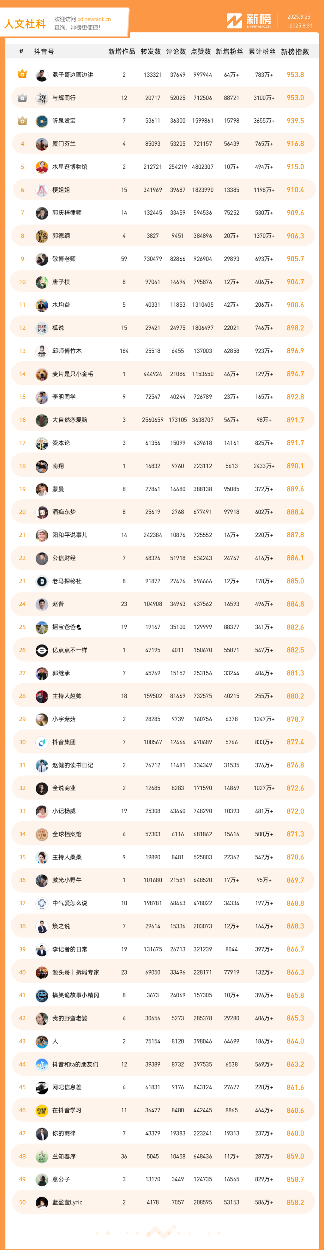Click the 953.8 index score
324x1250 pixels.
coord(295,75)
